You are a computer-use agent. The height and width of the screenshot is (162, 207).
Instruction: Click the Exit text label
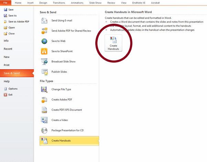coord(10,95)
